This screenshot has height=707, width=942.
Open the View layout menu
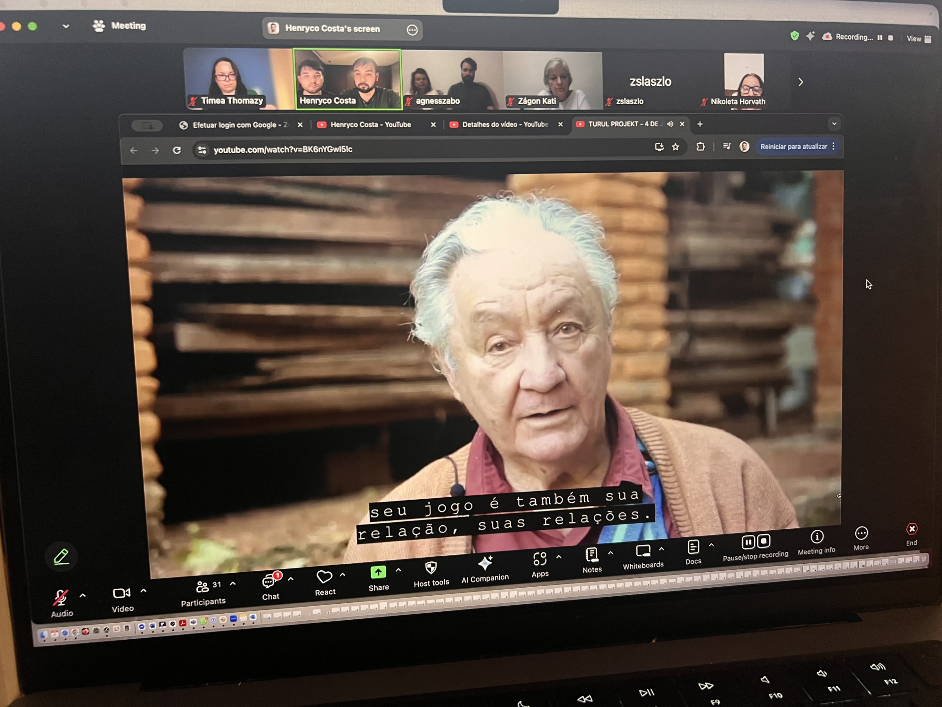919,39
